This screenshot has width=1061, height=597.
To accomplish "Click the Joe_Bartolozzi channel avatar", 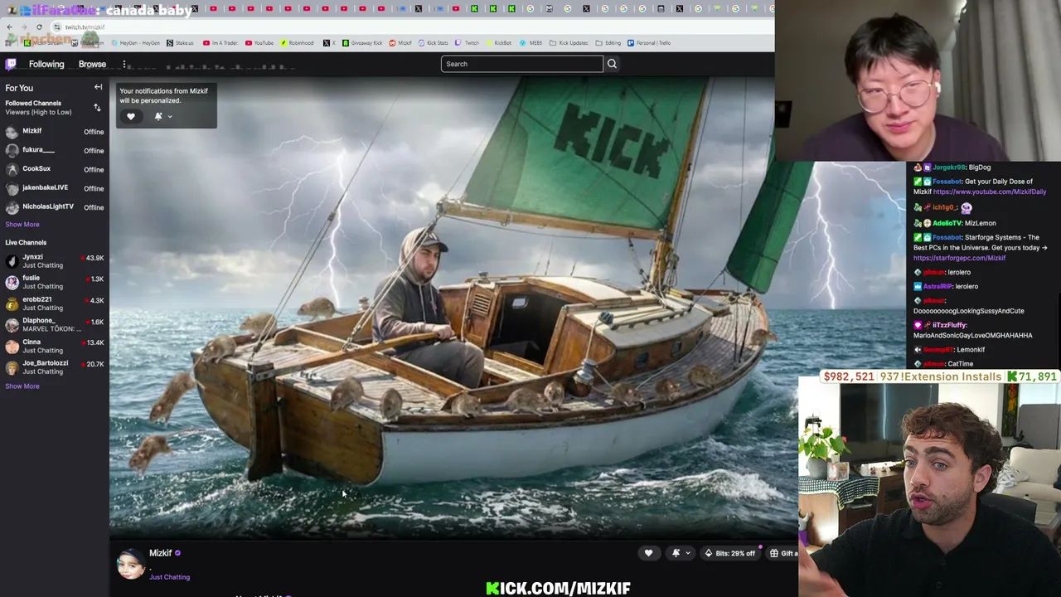I will (12, 368).
